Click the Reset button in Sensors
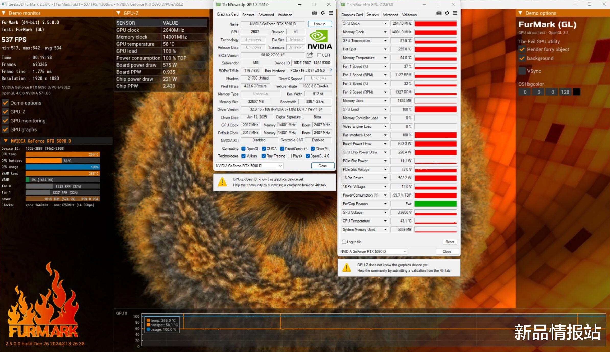Viewport: 610px width, 352px height. coord(450,242)
